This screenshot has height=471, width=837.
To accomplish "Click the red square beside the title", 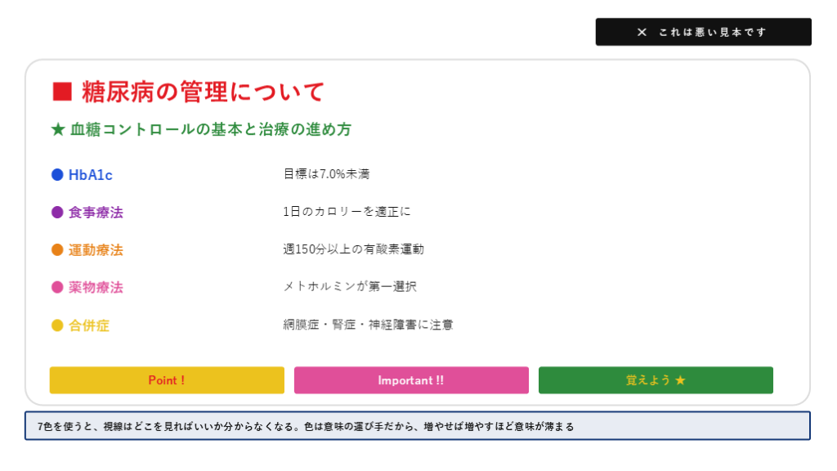I will point(62,92).
